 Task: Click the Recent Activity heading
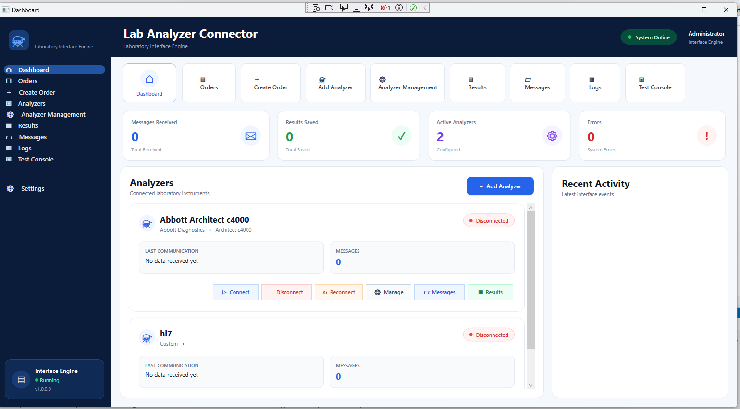coord(596,184)
